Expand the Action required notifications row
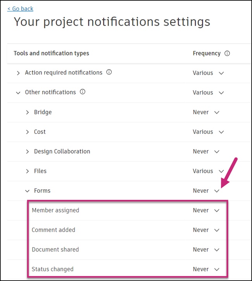This screenshot has height=281, width=252. pyautogui.click(x=18, y=73)
